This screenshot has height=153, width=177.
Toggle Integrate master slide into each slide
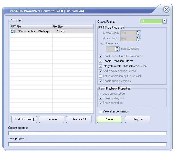(100, 66)
